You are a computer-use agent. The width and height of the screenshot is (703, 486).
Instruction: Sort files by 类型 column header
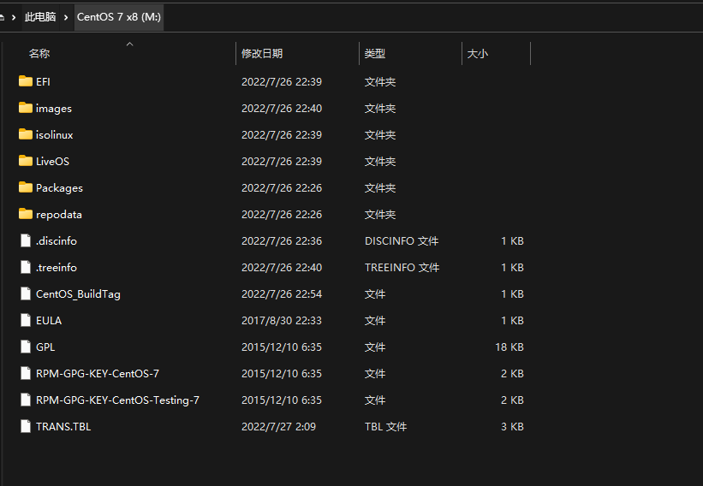tap(375, 54)
